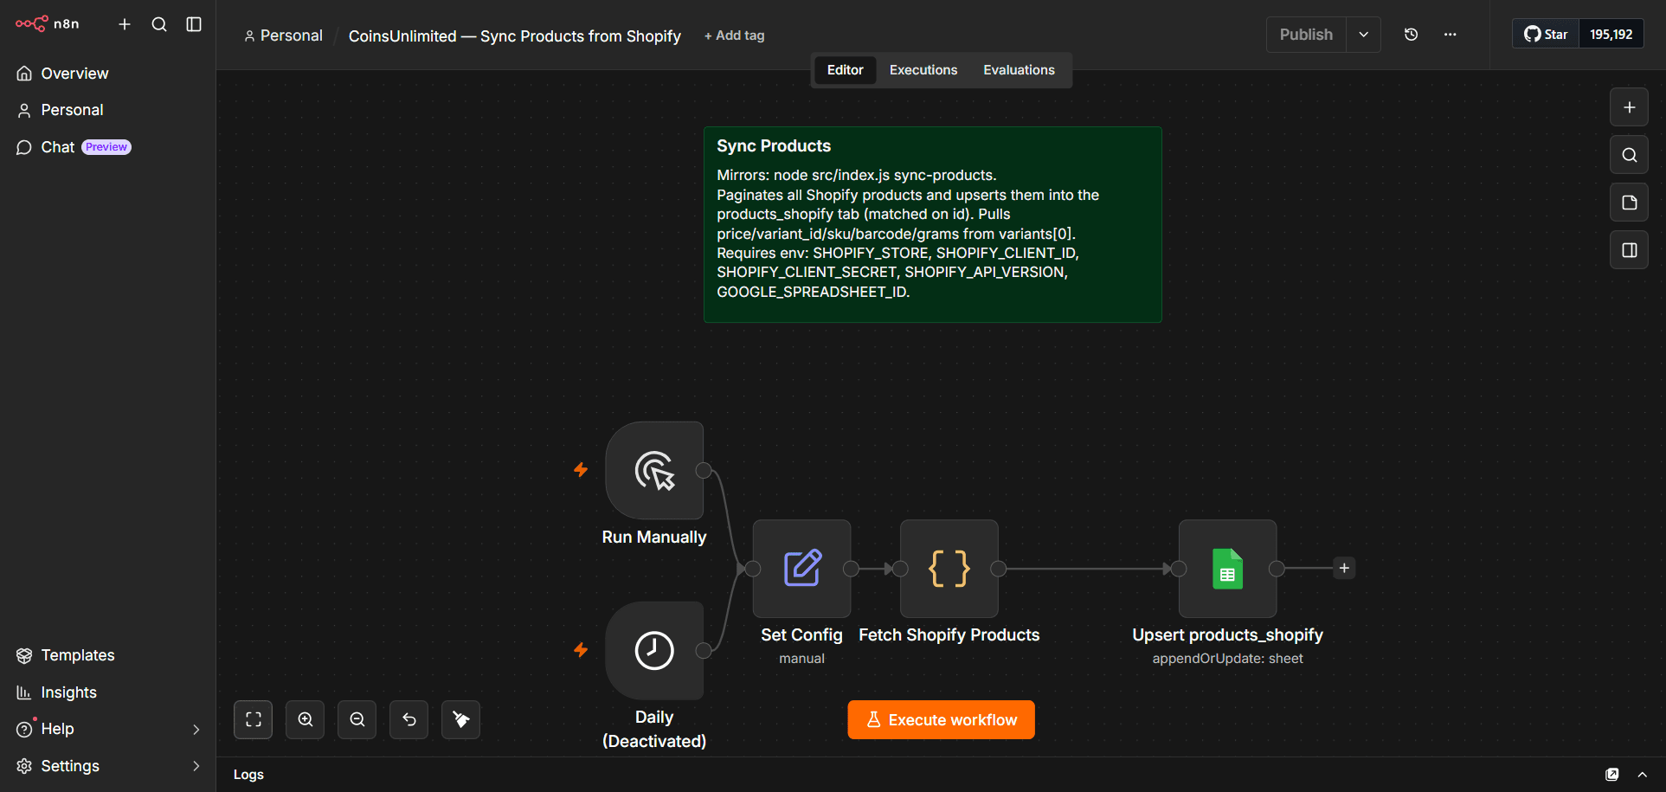Click the n8n logo
Screen dimensions: 1666x792
[48, 23]
